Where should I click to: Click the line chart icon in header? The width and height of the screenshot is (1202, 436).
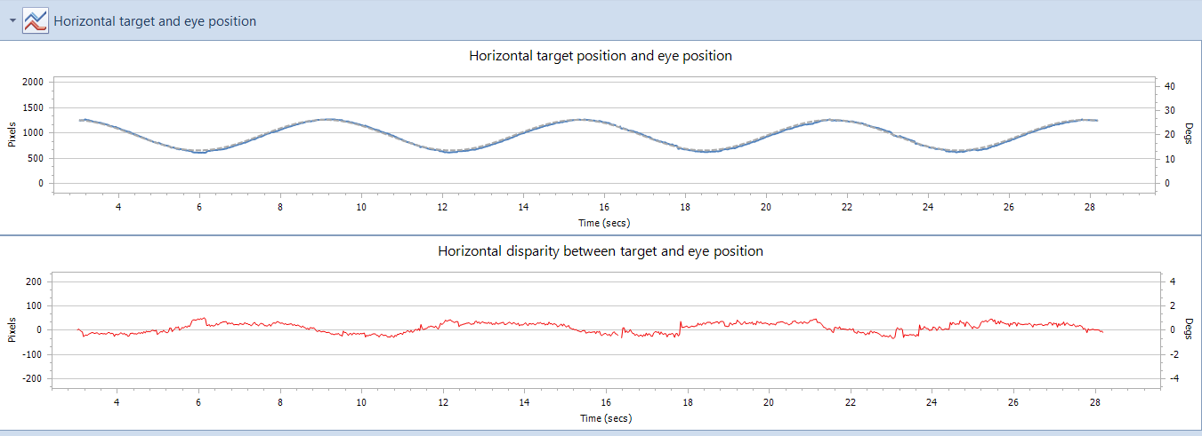(36, 20)
